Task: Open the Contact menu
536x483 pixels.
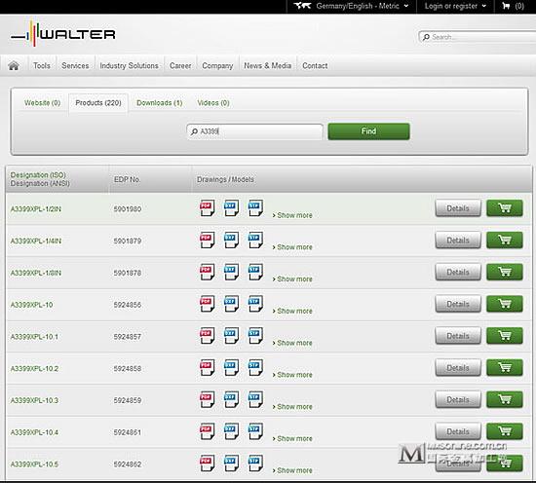Action: click(315, 65)
